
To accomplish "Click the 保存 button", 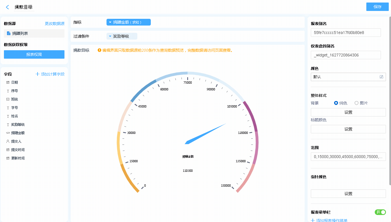I will [x=377, y=7].
